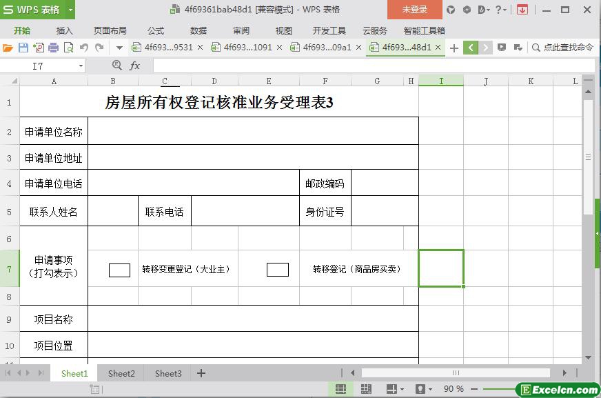Click the 未登录 login button

pyautogui.click(x=414, y=10)
